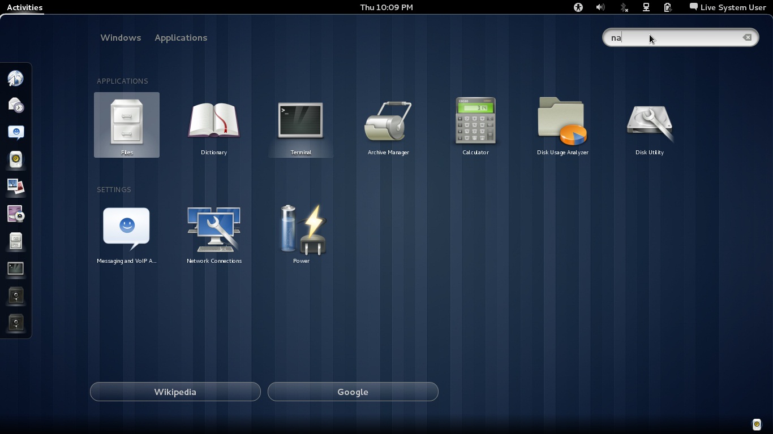Viewport: 773px width, 434px height.
Task: Start the Archive Manager
Action: (388, 120)
